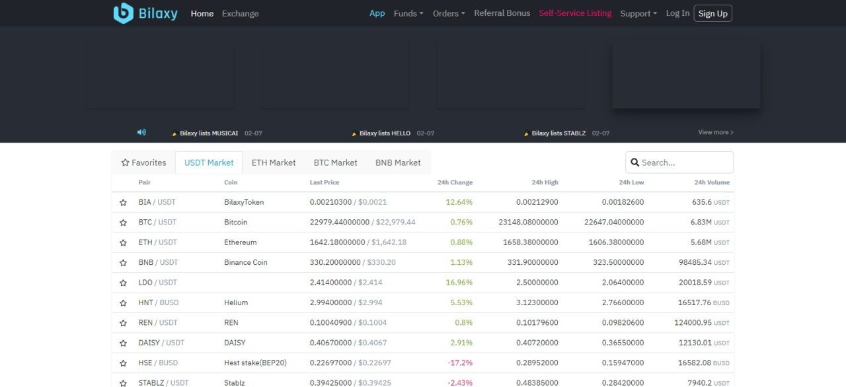Open the LDO / USDT pair
Viewport: 846px width, 387px height.
tap(158, 283)
